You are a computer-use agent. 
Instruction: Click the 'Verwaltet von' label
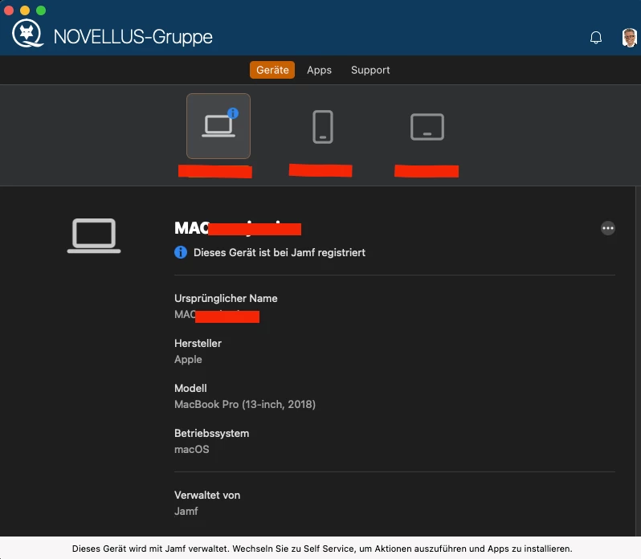pos(207,495)
